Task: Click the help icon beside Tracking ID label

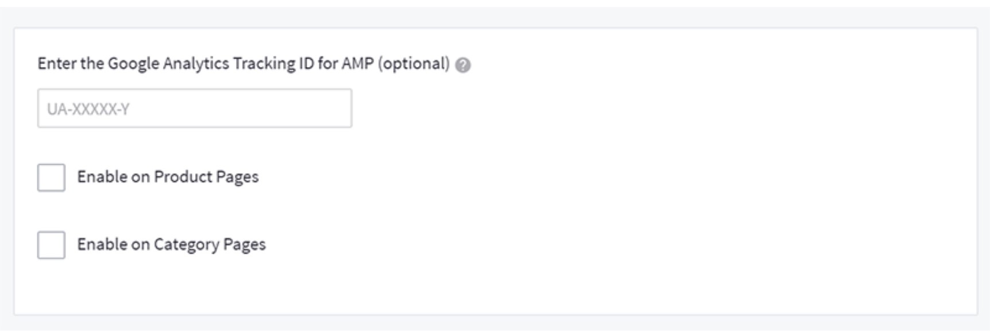Action: tap(463, 65)
